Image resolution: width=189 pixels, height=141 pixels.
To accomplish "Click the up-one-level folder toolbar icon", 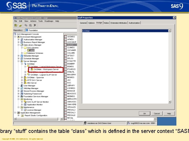I will (x=16, y=25).
